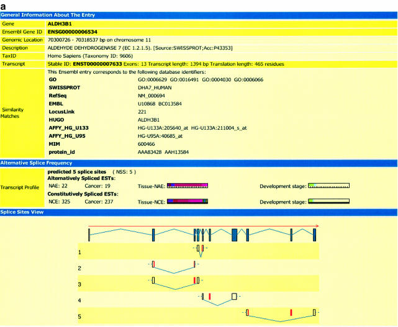The image size is (398, 327).
Task: Click the Tissue-NCE color distribution bar
Action: tap(188, 202)
